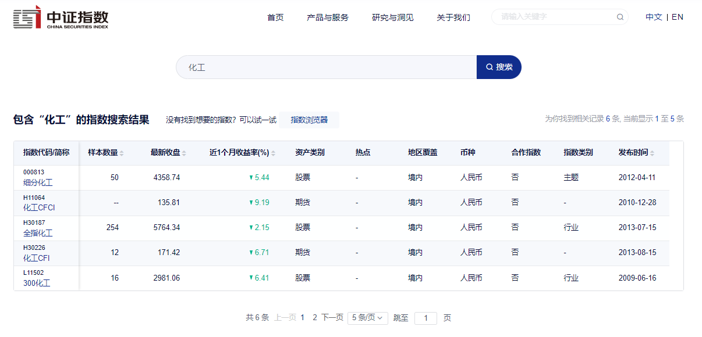Viewport: 702px width, 337px height.
Task: Open the 化工CFCI index link
Action: coord(39,207)
